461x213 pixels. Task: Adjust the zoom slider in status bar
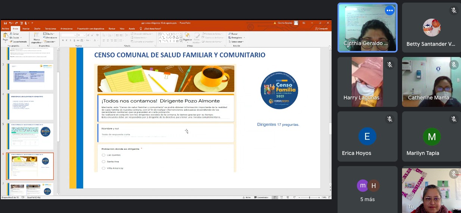(310, 197)
